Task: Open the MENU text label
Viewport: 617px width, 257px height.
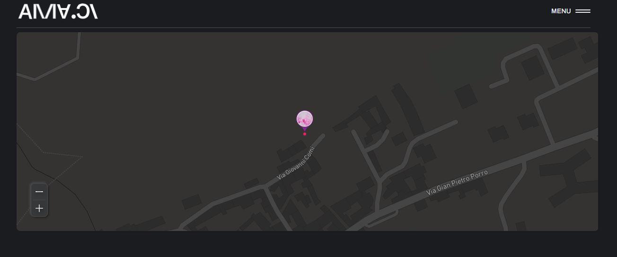Action: 561,11
